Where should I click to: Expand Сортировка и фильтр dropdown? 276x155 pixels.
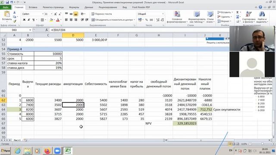click(249, 17)
